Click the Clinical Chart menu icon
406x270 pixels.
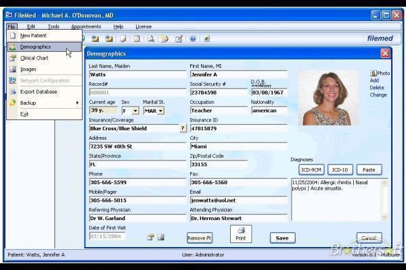click(x=13, y=58)
